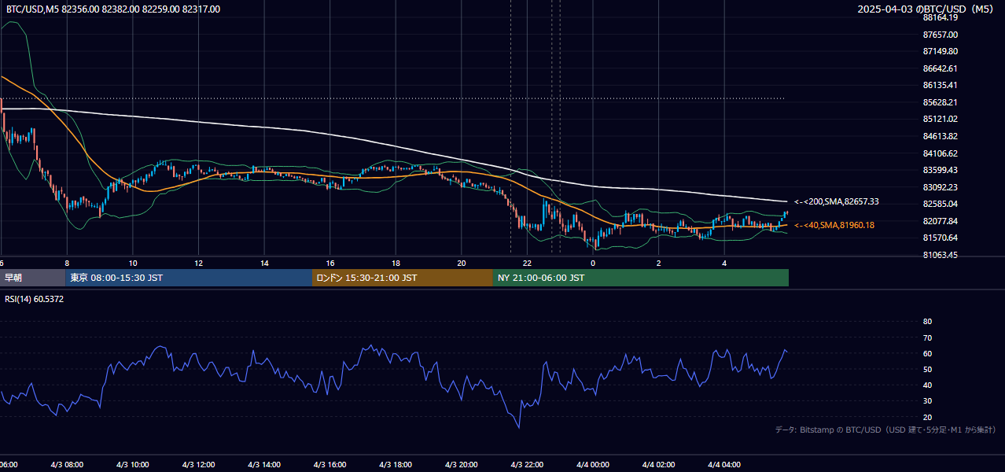Select hour tick 14 under the price chart
Image resolution: width=1005 pixels, height=472 pixels.
coord(264,263)
